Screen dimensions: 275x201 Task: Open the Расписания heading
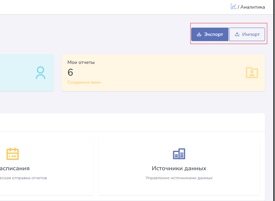tap(14, 169)
